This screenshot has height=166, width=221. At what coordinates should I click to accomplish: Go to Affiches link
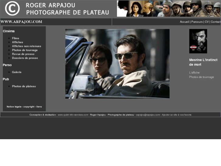pos(17,42)
